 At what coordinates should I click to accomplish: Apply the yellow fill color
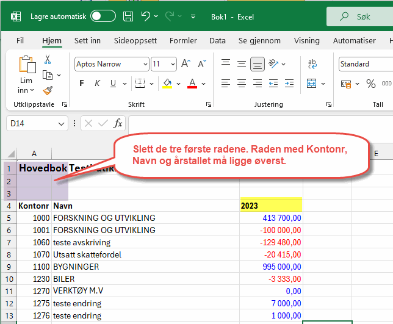click(x=167, y=84)
